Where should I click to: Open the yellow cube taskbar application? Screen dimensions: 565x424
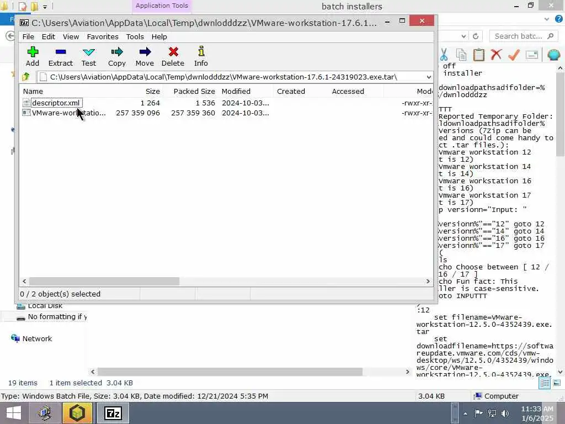(77, 413)
